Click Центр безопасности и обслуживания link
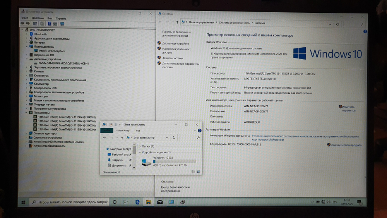This screenshot has height=218, width=387. 175,189
